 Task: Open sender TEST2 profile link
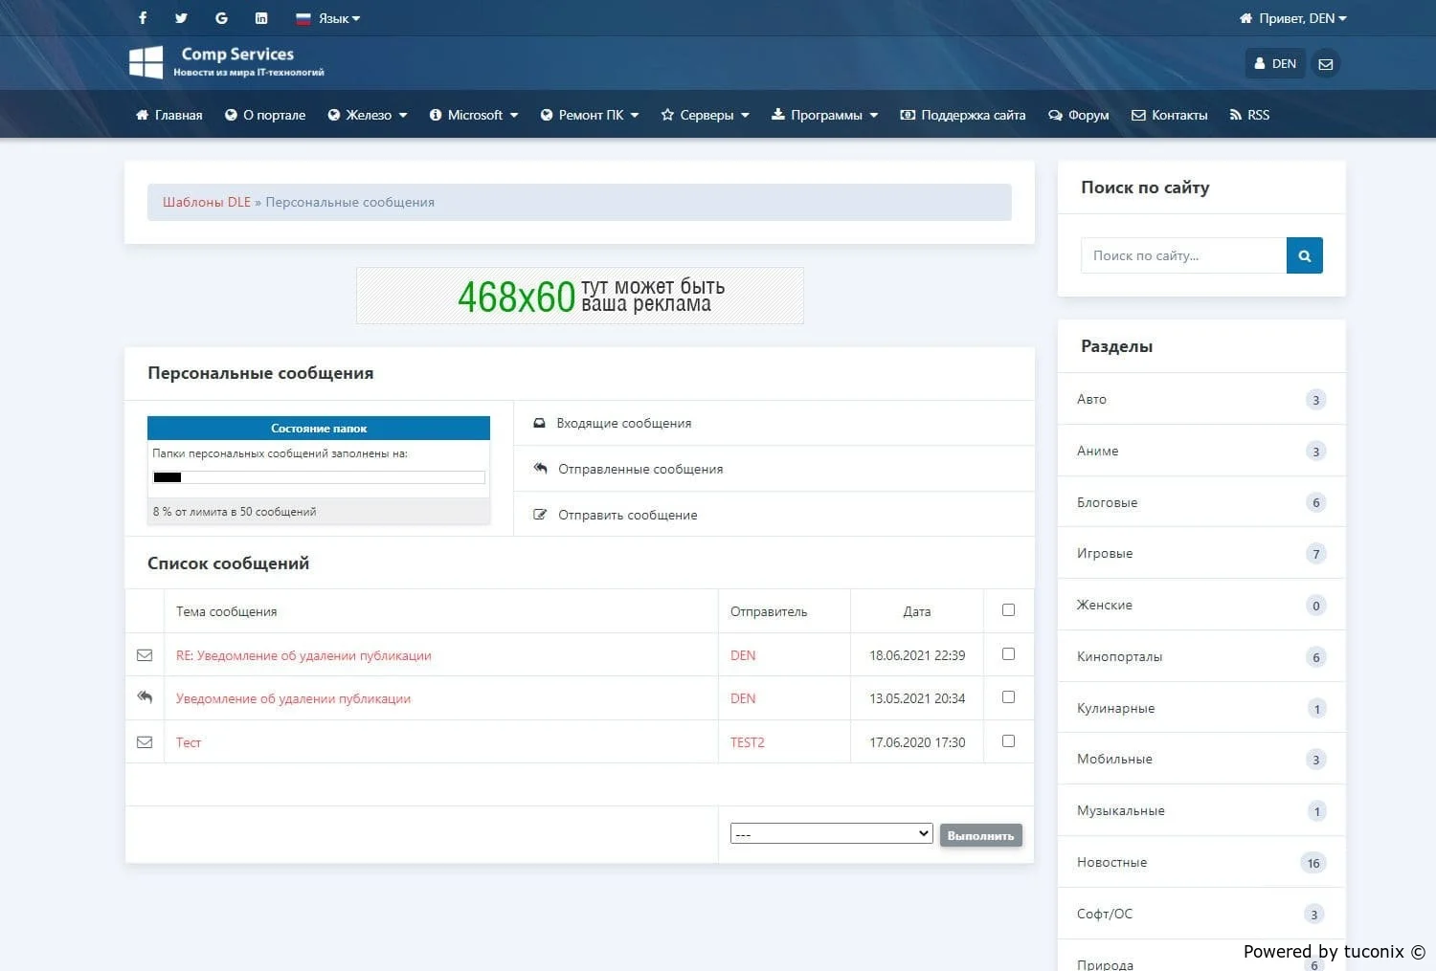(x=748, y=742)
